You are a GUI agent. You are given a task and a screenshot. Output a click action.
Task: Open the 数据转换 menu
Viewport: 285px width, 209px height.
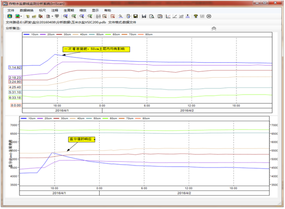click(x=26, y=10)
